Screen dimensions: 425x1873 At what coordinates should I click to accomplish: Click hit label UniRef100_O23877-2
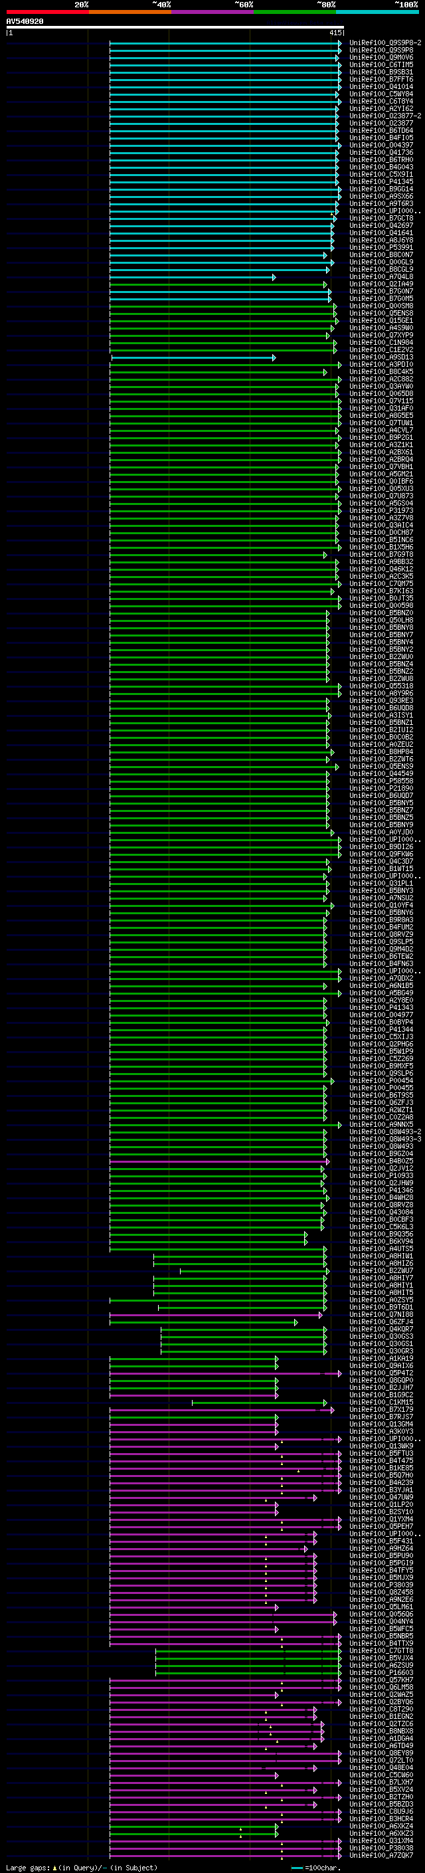385,116
